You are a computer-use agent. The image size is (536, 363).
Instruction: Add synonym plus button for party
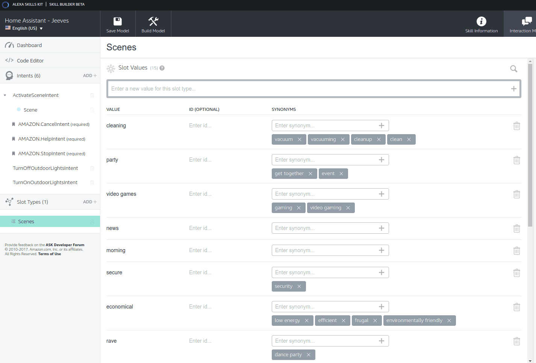tap(381, 160)
